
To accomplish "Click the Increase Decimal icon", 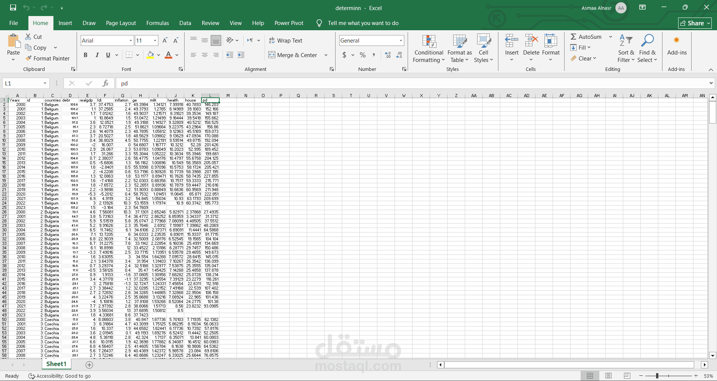I will pos(388,55).
